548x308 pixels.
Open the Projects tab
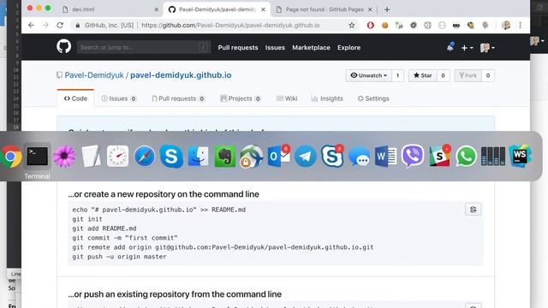241,98
